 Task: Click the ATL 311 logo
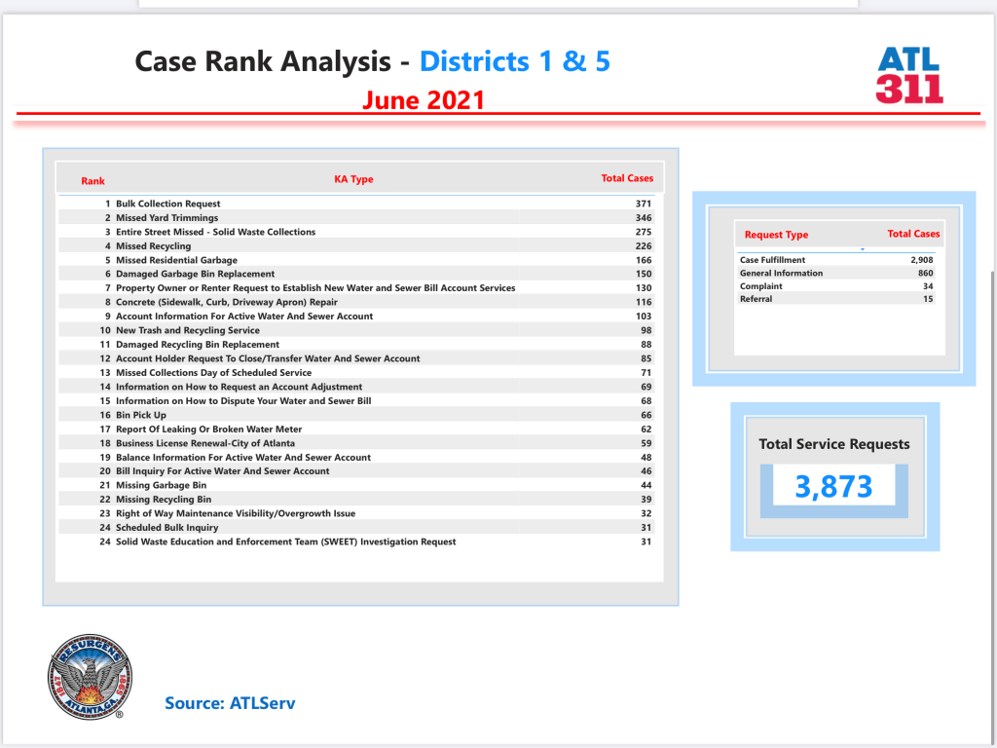pos(909,75)
